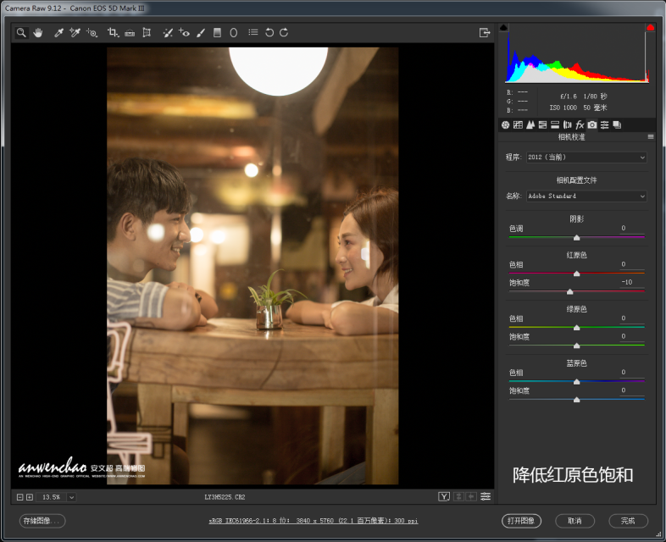Adjust the Blue Primary saturation slider

click(576, 400)
